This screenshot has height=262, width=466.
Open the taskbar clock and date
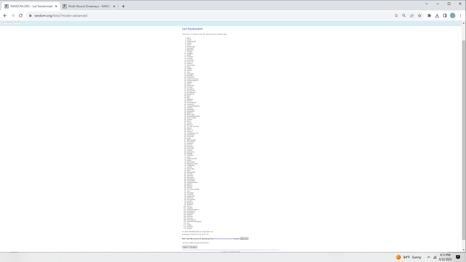tap(445, 257)
